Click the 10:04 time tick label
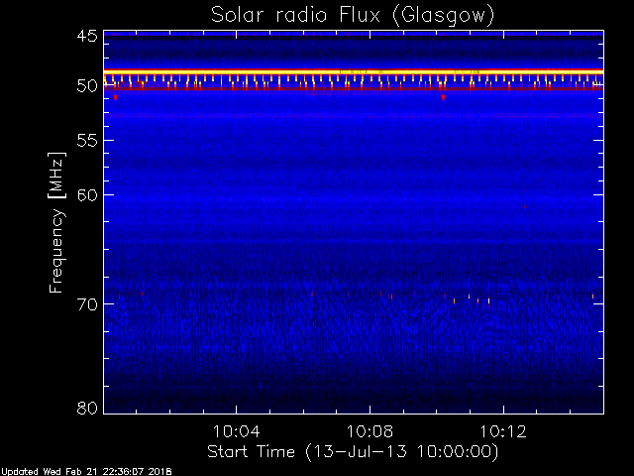This screenshot has height=476, width=634. pos(235,432)
